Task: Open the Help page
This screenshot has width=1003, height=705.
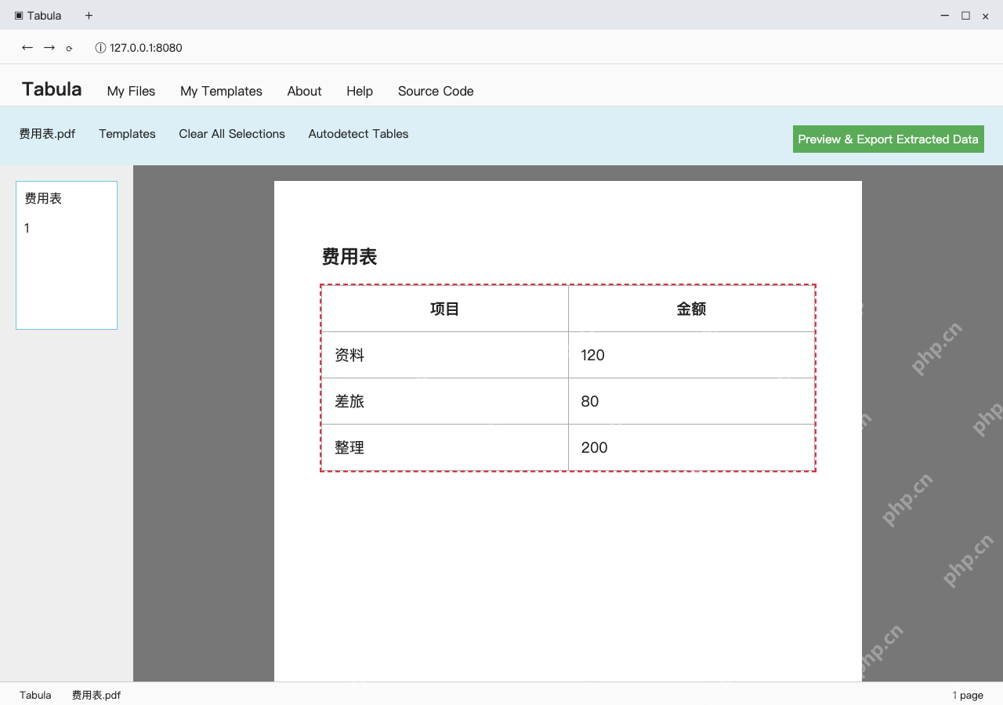Action: pyautogui.click(x=360, y=91)
